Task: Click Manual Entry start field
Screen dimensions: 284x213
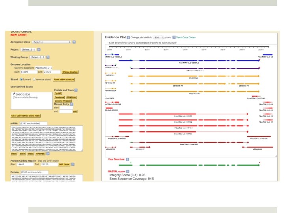Action: [x=66, y=108]
